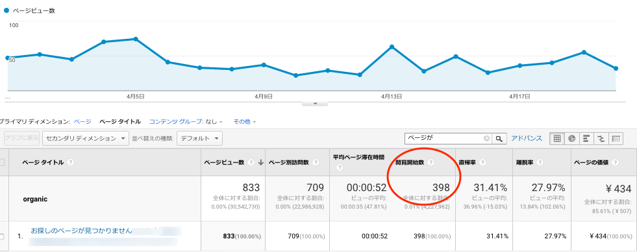The height and width of the screenshot is (252, 637).
Task: Open the お探しのページが見つかりません page link
Action: 82,231
